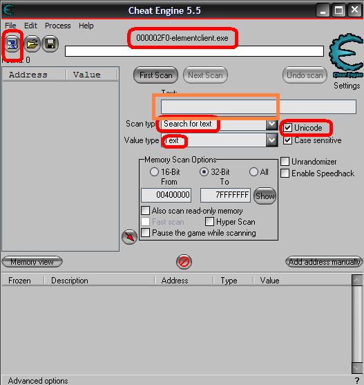Check Enable Speedhack

[x=285, y=173]
